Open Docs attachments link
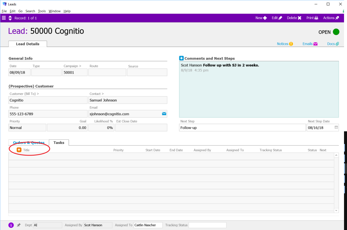The height and width of the screenshot is (230, 347). pyautogui.click(x=333, y=44)
